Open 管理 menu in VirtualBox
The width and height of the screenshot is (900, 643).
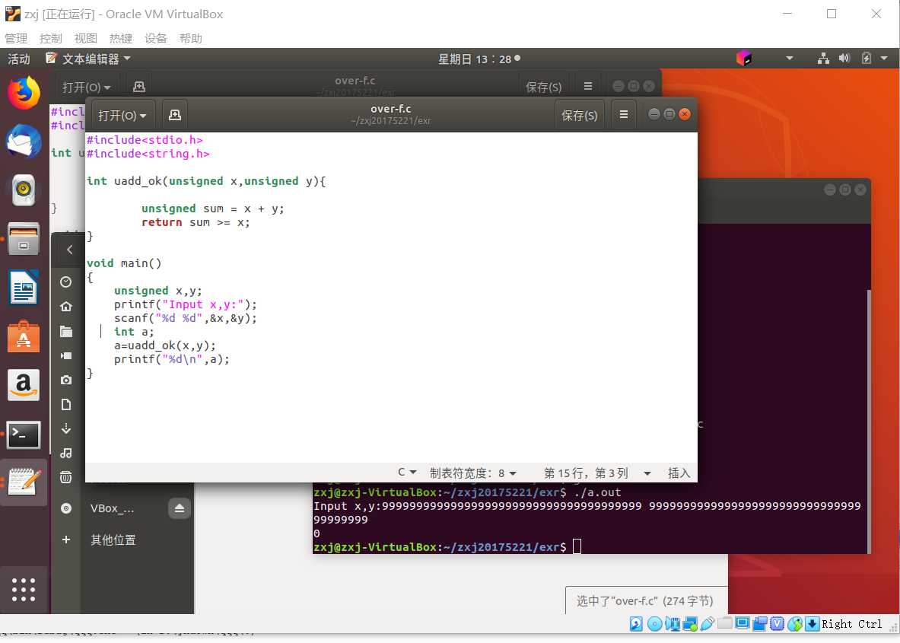pyautogui.click(x=16, y=39)
